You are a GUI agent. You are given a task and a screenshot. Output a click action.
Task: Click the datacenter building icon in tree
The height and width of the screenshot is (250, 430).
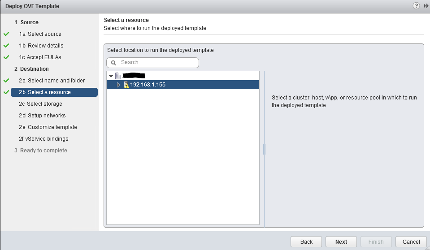(x=118, y=76)
